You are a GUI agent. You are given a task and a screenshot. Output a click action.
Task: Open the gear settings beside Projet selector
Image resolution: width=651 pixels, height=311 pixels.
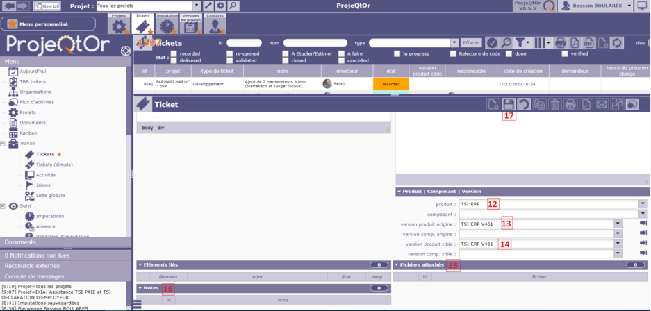tap(221, 6)
